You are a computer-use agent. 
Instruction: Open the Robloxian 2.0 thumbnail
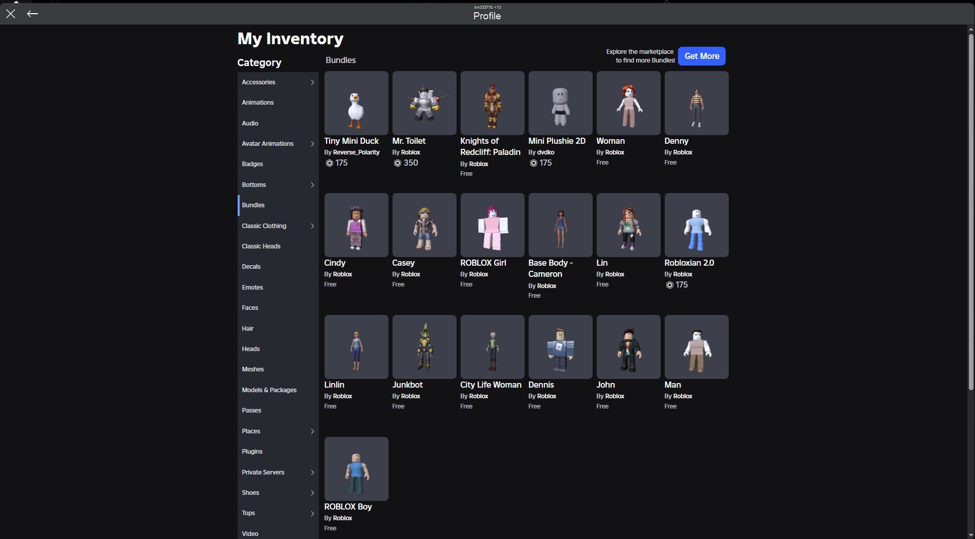[696, 225]
